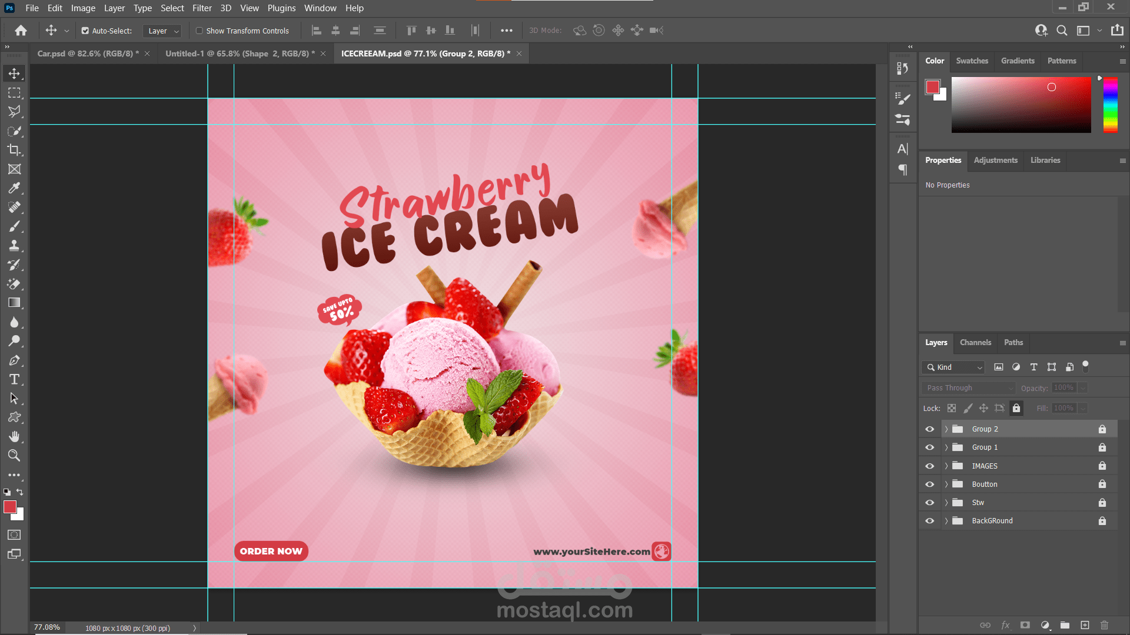Viewport: 1130px width, 635px height.
Task: Hide the IMAGES group layer
Action: [930, 466]
